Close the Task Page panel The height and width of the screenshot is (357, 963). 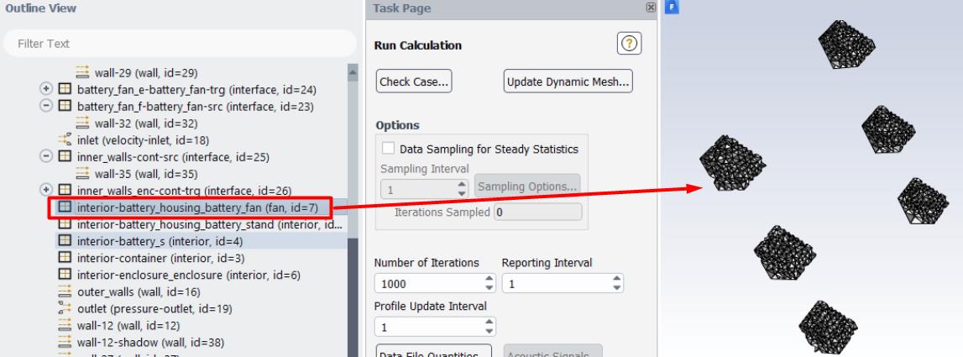pos(651,8)
